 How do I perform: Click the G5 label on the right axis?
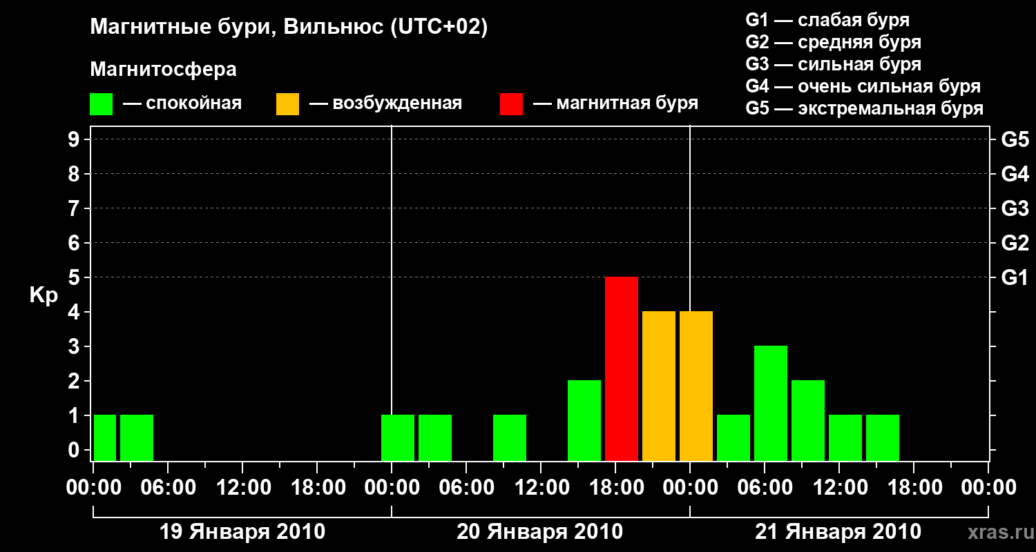point(1015,139)
